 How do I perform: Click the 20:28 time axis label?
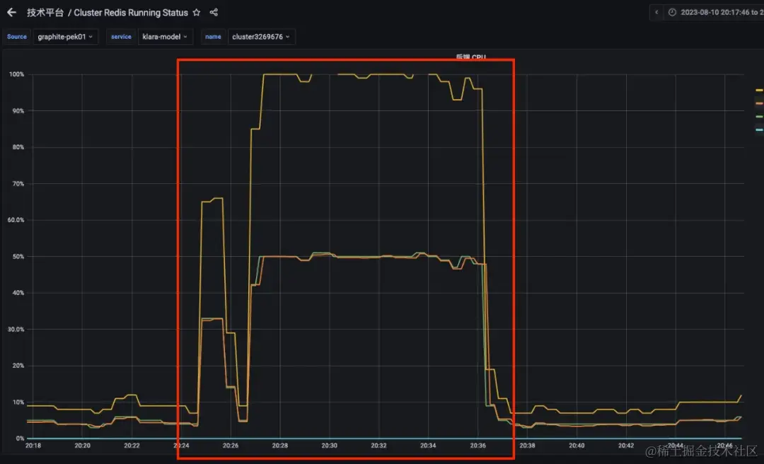pos(279,446)
